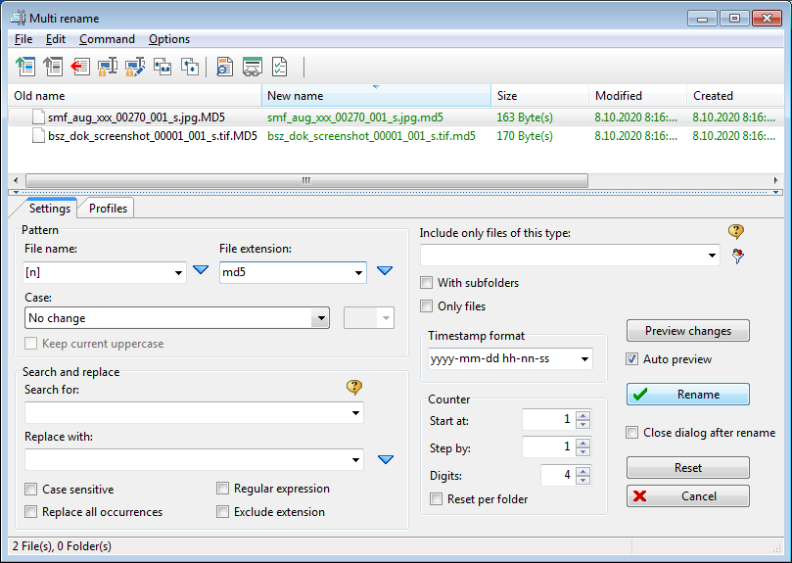
Task: Click the file icon of bsz_dok_screenshot_00001_001_s.tif.MD5
Action: coord(38,135)
